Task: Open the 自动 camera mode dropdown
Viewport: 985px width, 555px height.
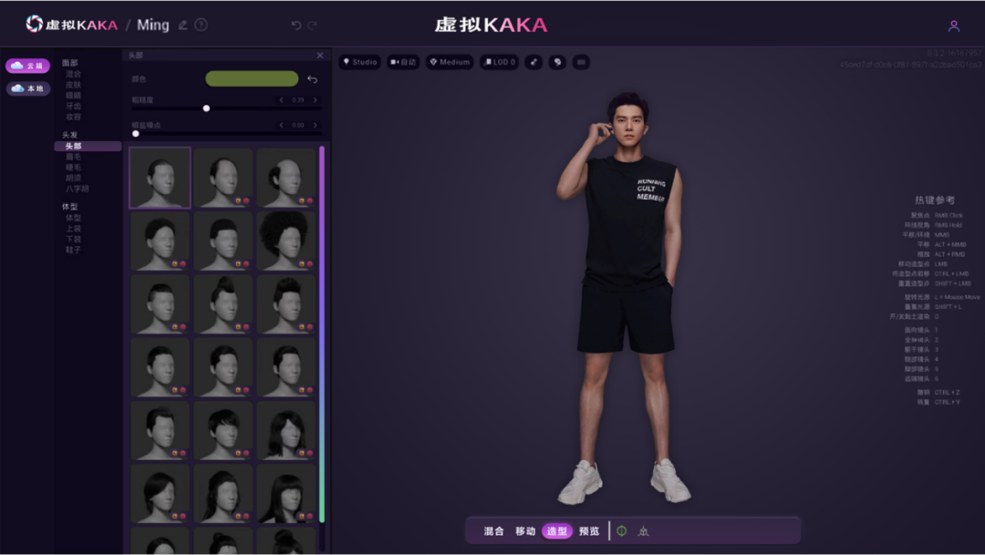Action: point(403,62)
